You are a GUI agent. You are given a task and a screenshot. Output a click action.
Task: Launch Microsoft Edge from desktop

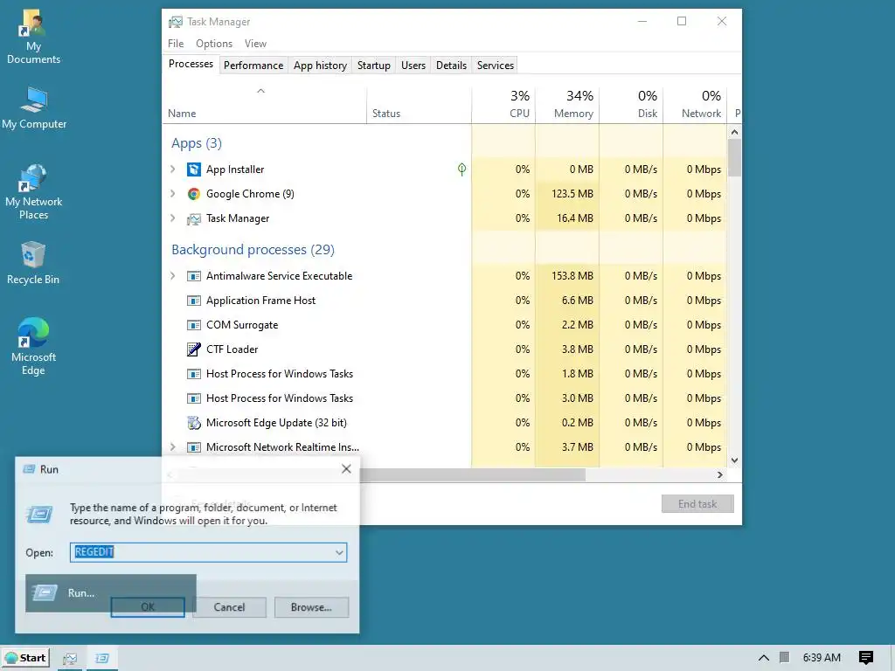33,346
